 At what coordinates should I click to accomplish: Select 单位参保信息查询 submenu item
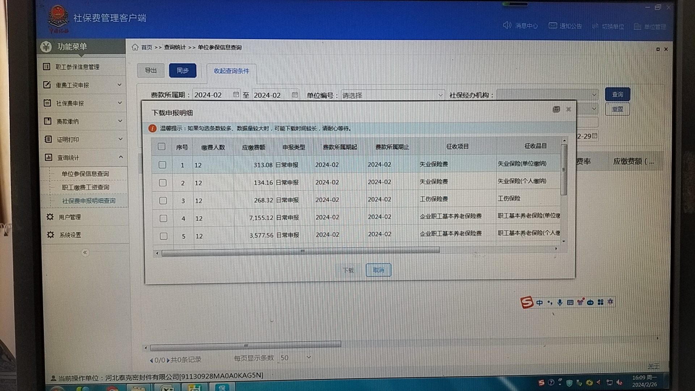[x=85, y=174]
